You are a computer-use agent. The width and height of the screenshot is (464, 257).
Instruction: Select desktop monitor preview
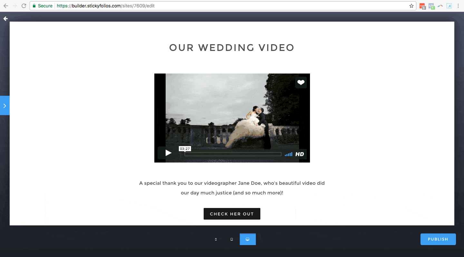[x=248, y=239]
